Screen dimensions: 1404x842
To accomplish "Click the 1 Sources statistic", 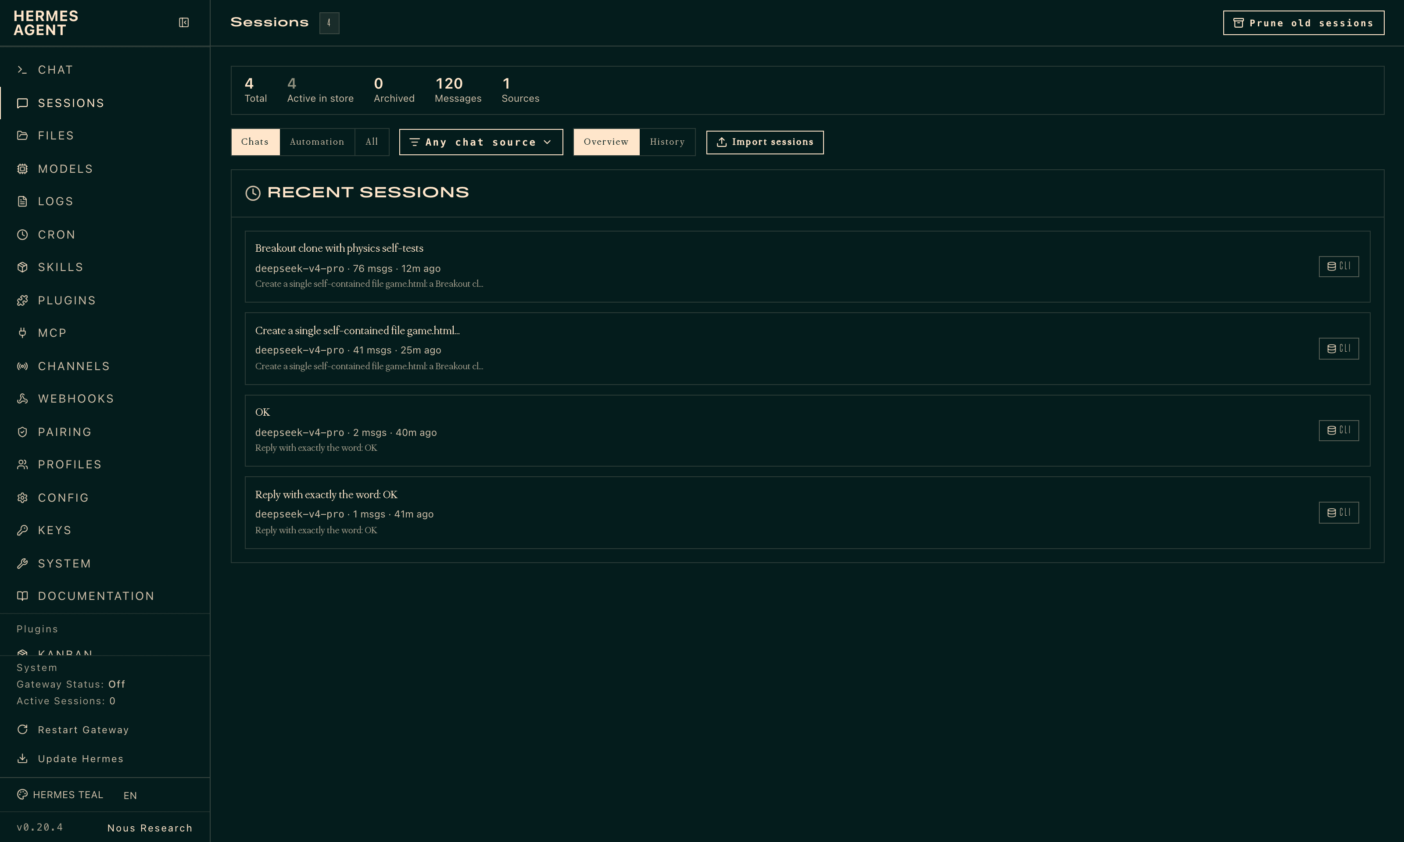I will click(520, 90).
